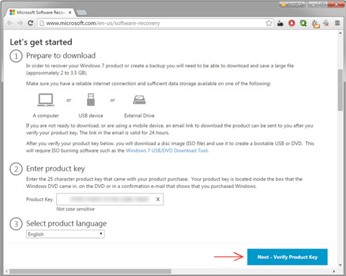The height and width of the screenshot is (276, 346).
Task: Click the horizontal scrollbar thumb
Action: pyautogui.click(x=90, y=271)
